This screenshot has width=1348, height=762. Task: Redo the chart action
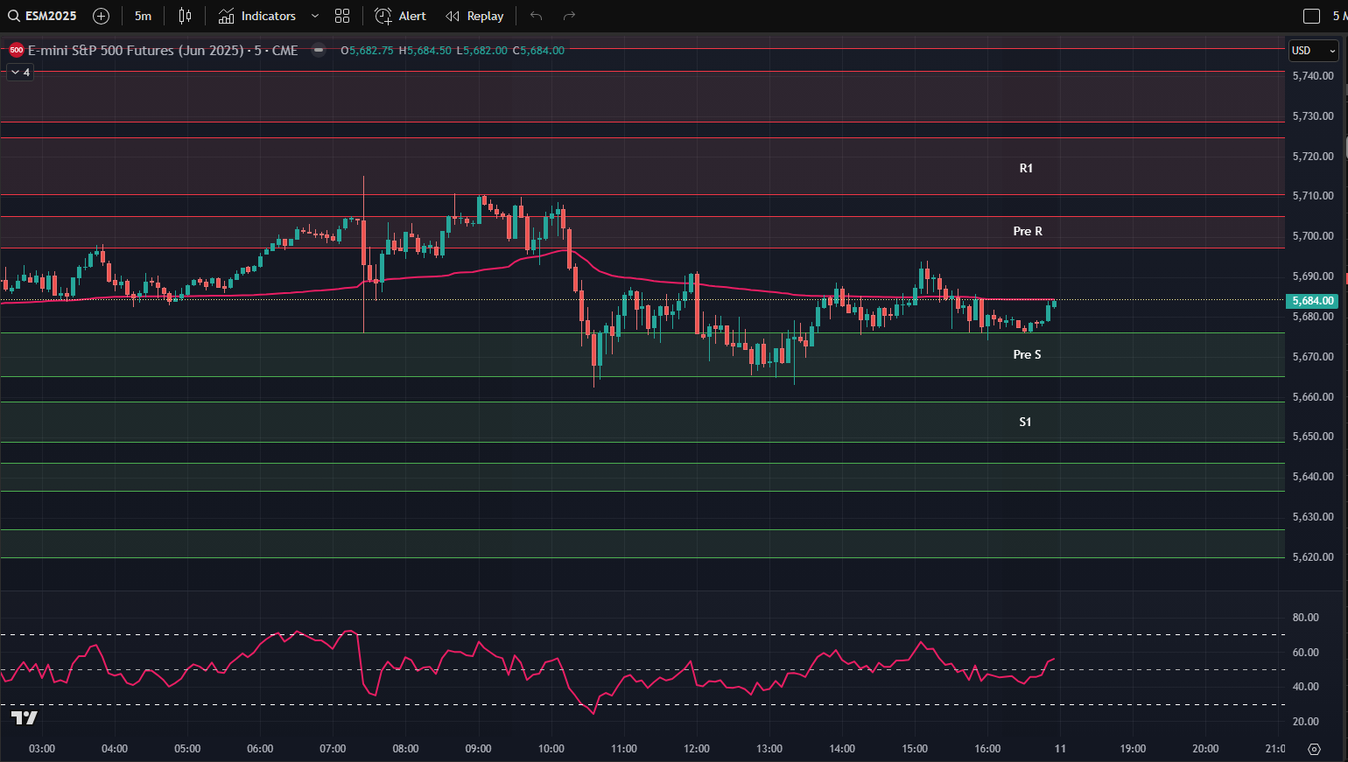(569, 16)
